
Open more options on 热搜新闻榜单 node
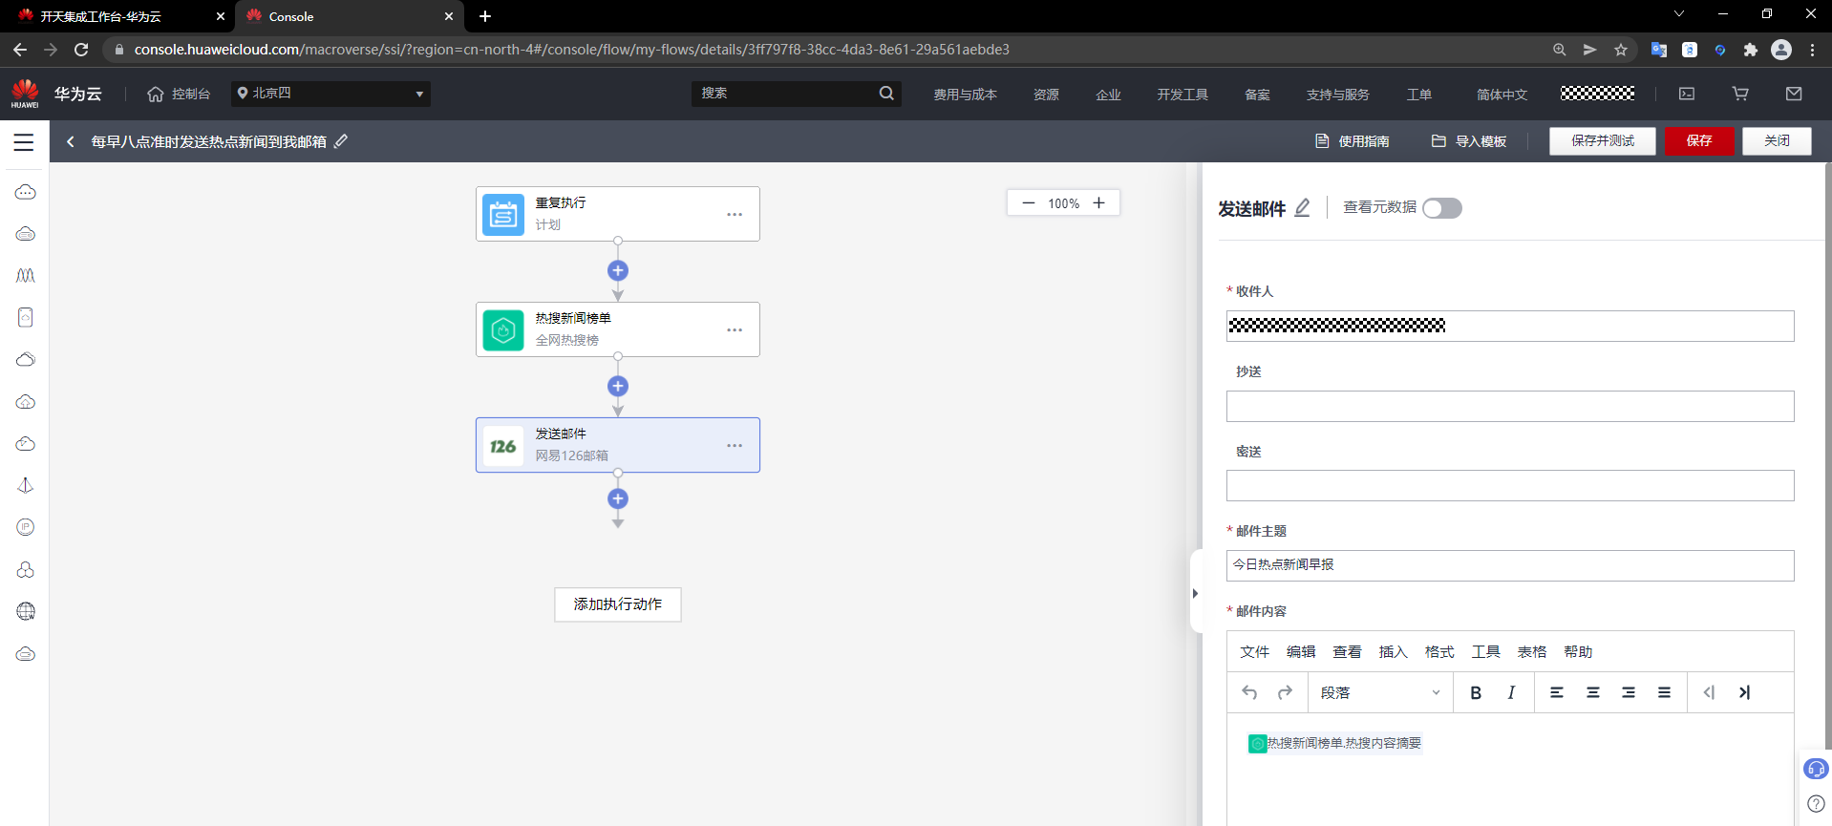click(735, 329)
